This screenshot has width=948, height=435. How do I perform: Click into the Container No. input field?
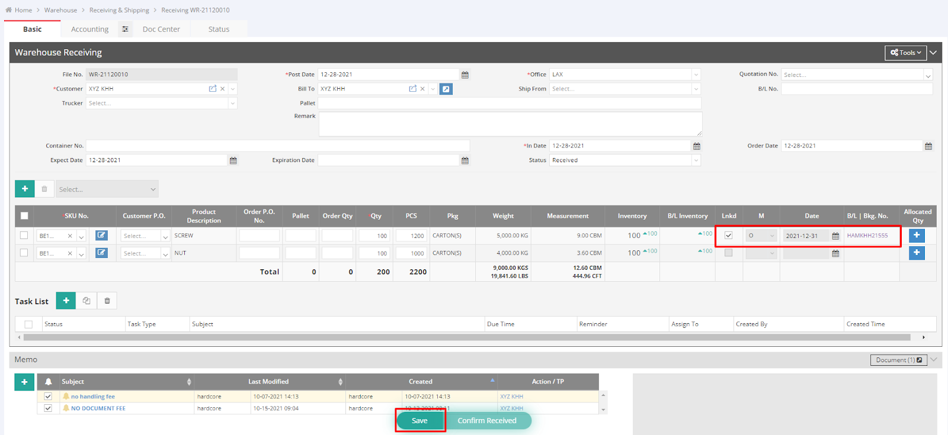[277, 146]
